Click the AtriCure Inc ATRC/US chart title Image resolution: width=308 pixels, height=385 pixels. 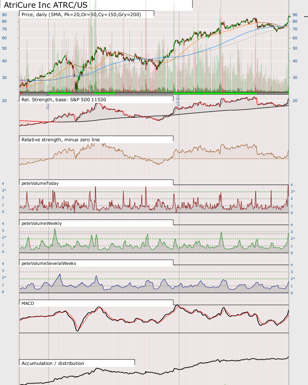46,5
